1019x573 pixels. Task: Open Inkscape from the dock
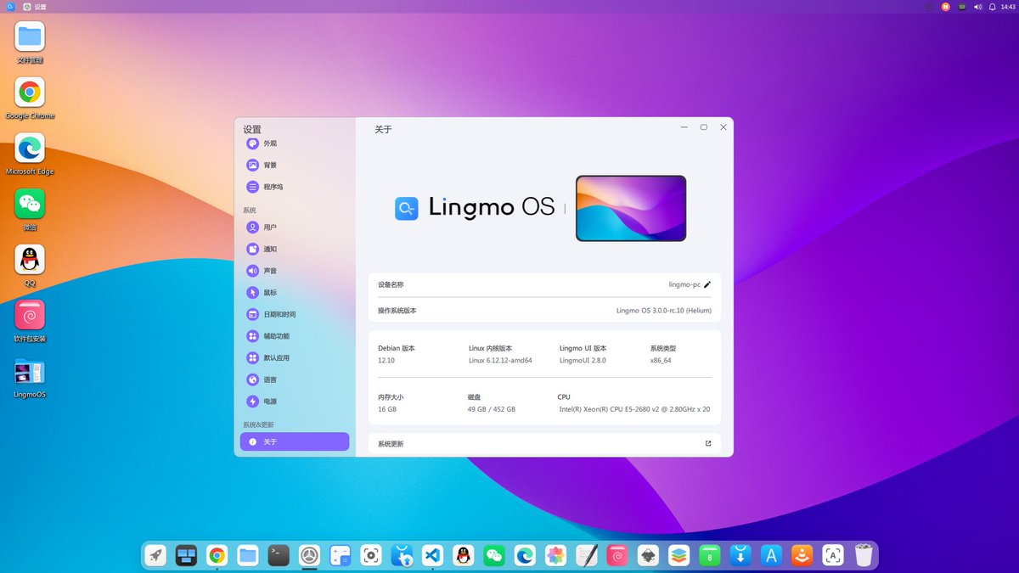pos(648,556)
